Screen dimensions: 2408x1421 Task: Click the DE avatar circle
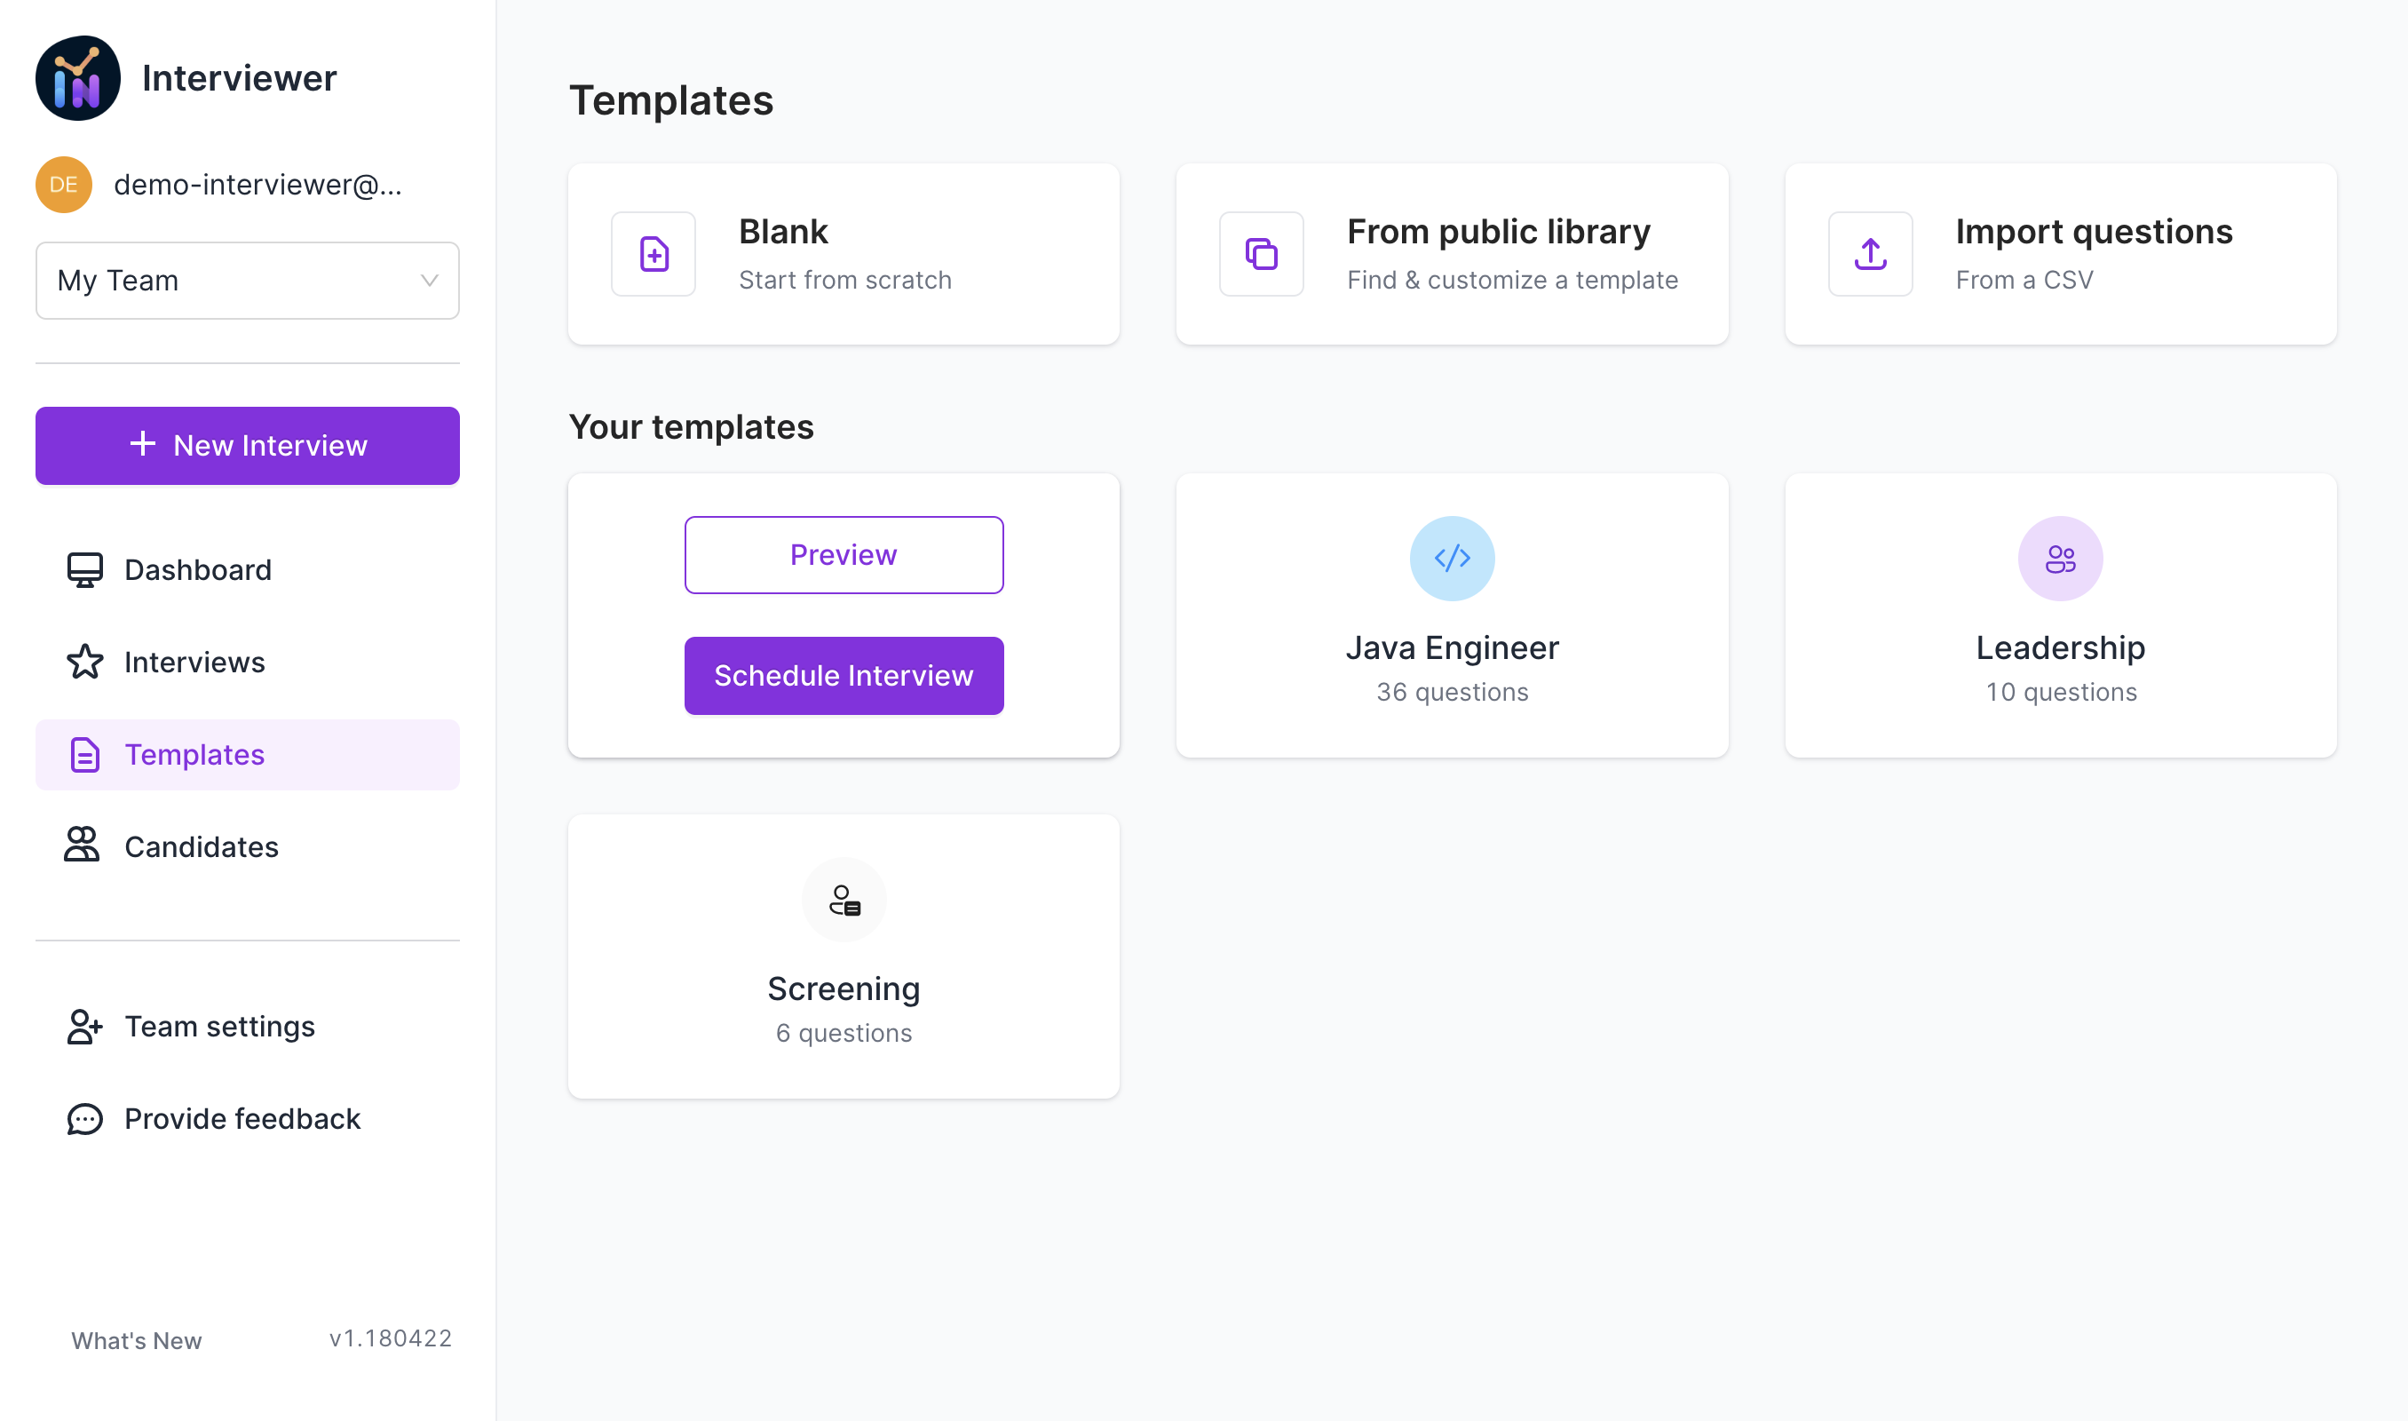point(62,184)
